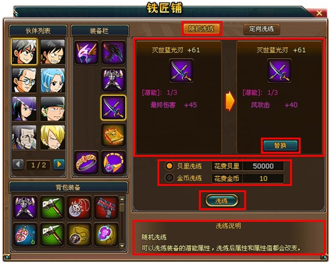Pick the first green hammer in backpack
The width and height of the screenshot is (331, 264).
click(52, 208)
